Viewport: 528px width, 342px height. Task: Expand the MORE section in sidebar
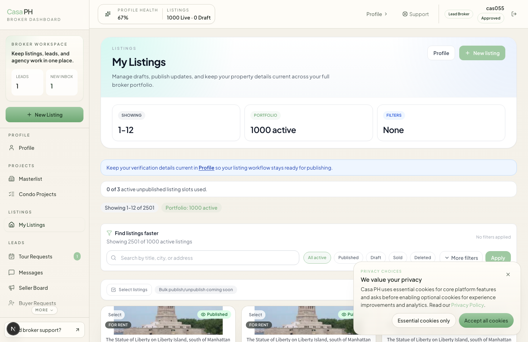[x=44, y=310]
